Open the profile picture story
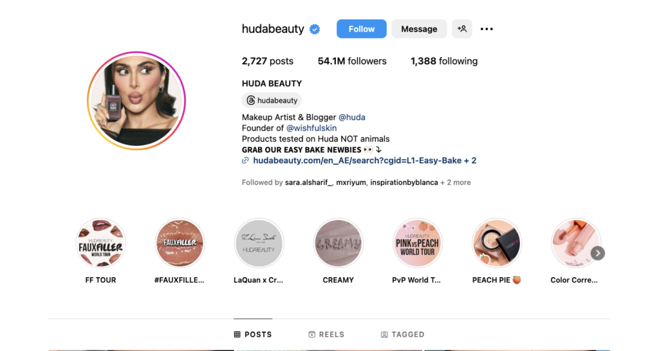 (136, 101)
